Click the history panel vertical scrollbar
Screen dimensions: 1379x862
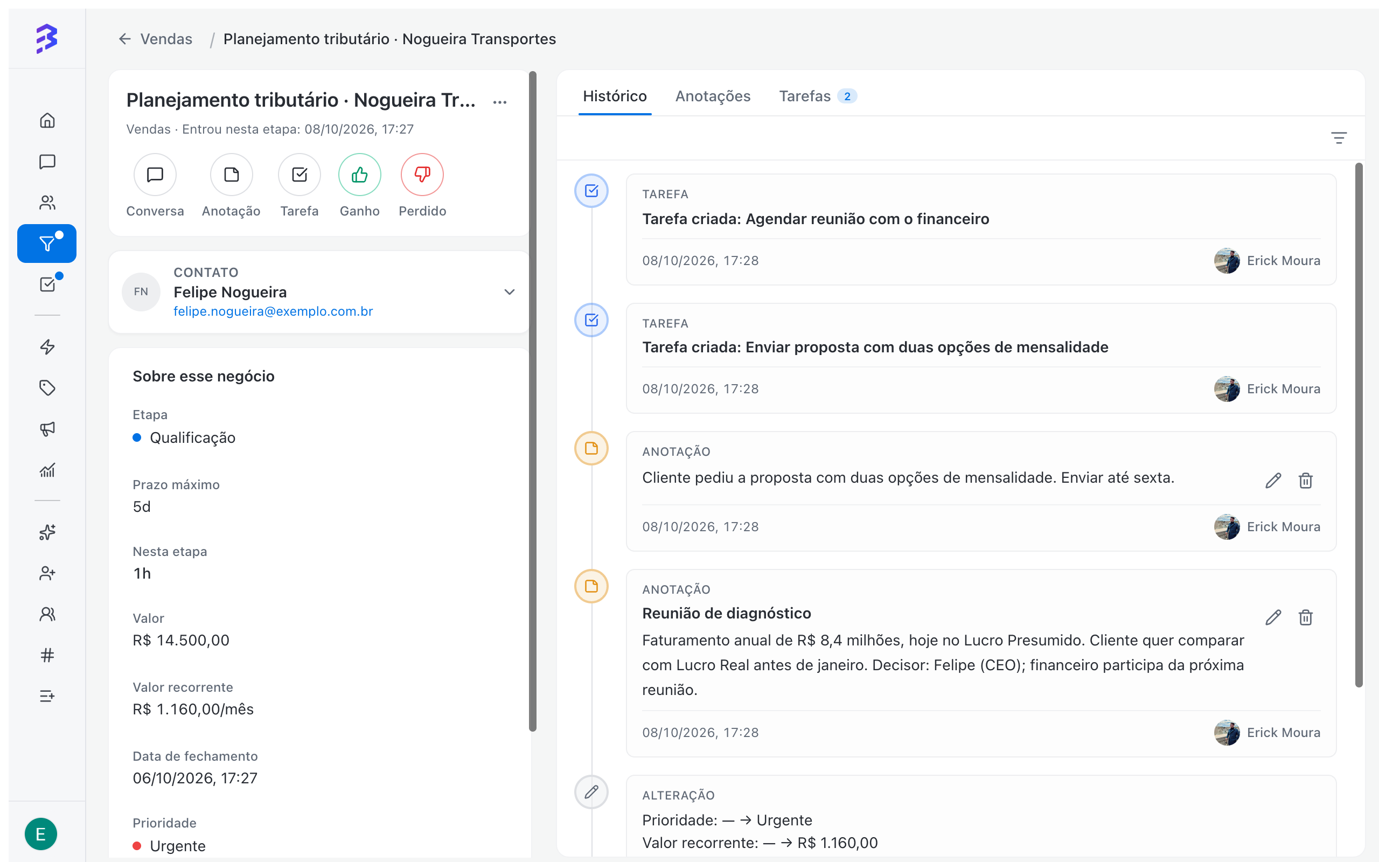(x=1359, y=425)
